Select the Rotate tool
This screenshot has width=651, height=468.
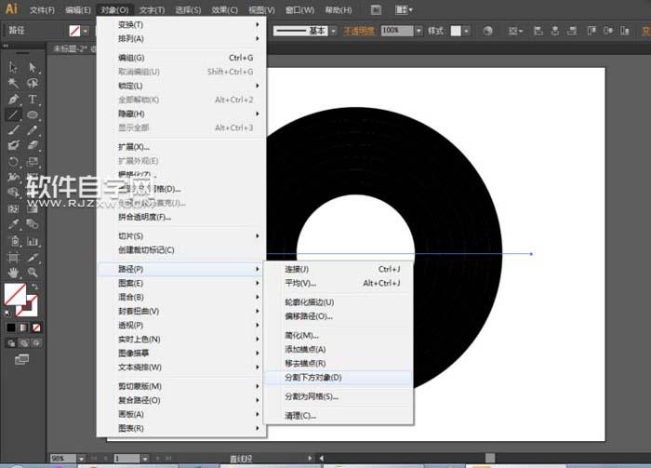coord(13,161)
